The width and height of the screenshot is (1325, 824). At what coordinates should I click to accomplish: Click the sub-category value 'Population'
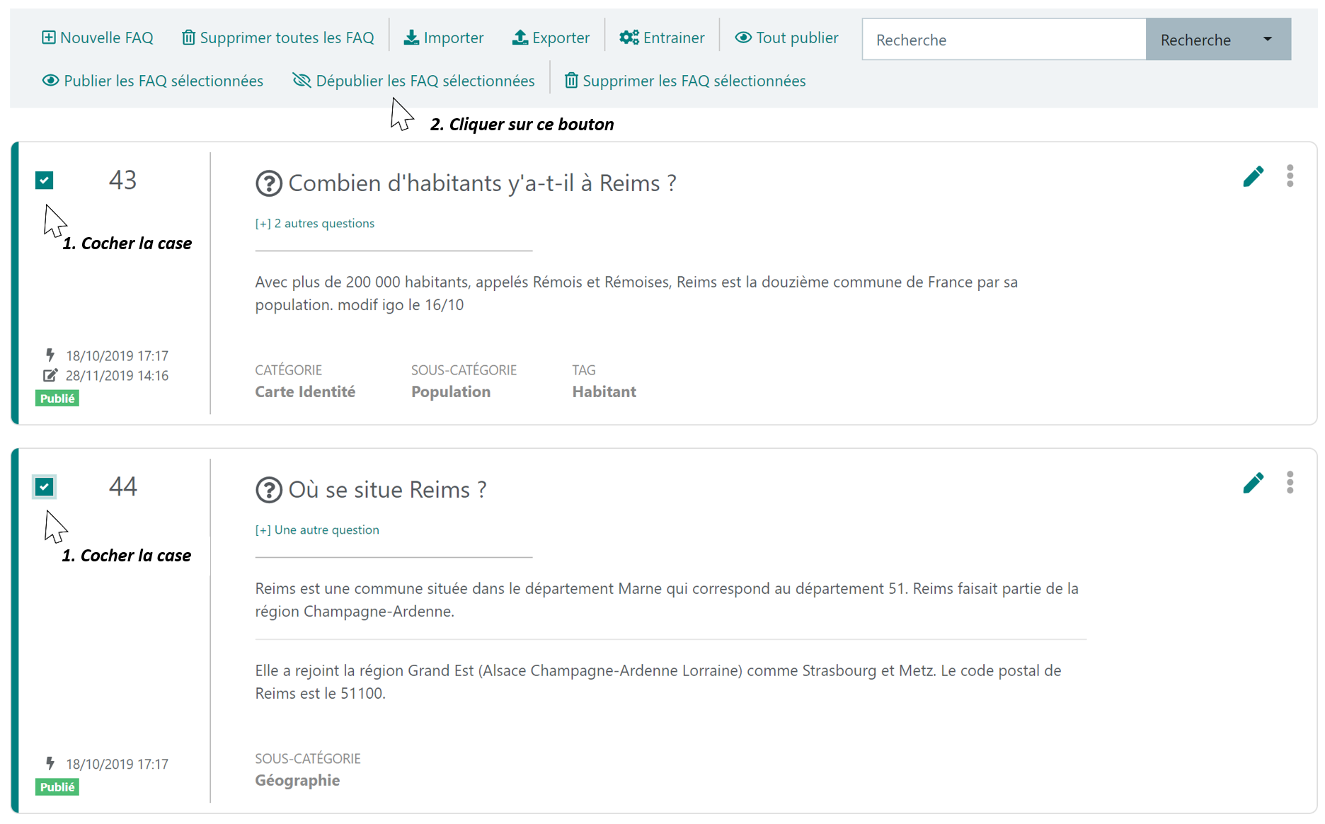[x=451, y=392]
